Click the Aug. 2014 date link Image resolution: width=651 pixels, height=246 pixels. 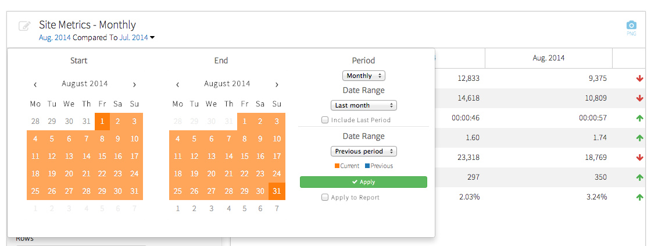pos(55,37)
